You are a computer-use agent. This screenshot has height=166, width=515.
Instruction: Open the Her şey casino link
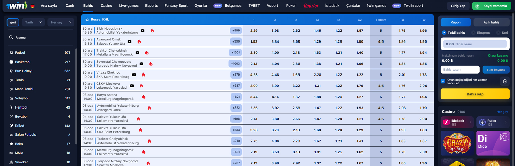[x=502, y=112]
